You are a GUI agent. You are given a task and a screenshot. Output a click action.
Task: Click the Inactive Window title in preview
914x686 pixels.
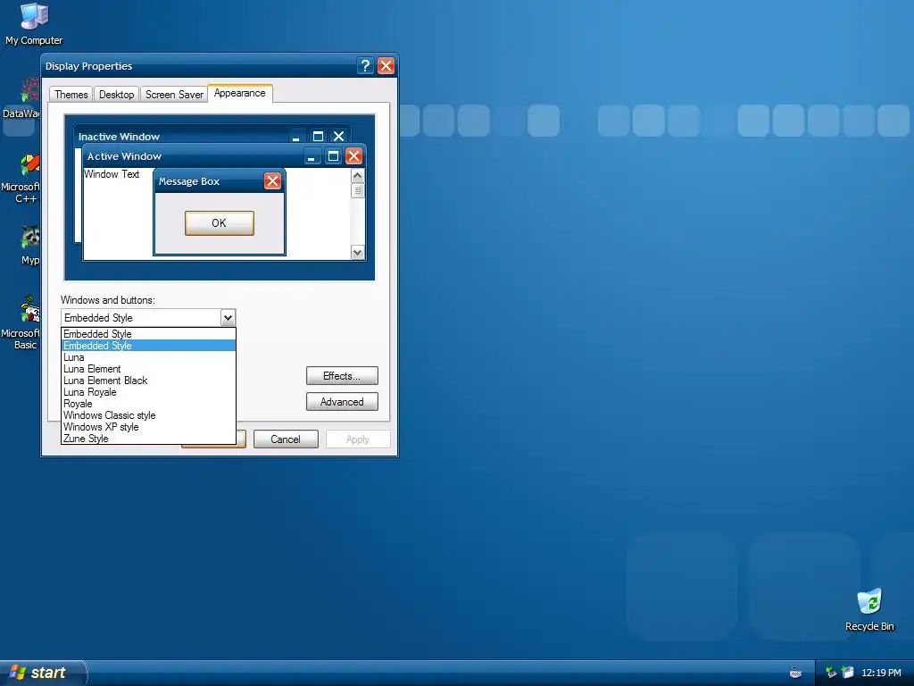point(119,137)
